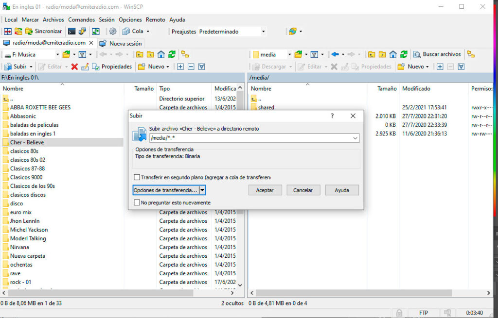Viewport: 498px width, 318px height.
Task: Click remote panel filter icon
Action: [x=314, y=54]
